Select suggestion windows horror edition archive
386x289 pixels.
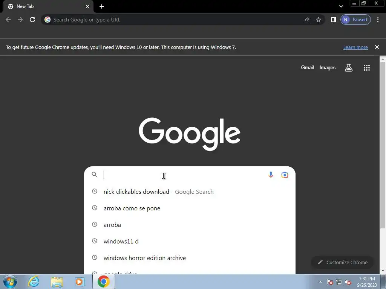point(190,258)
